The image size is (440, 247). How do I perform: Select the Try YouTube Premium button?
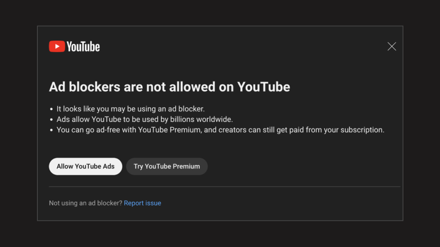(167, 166)
